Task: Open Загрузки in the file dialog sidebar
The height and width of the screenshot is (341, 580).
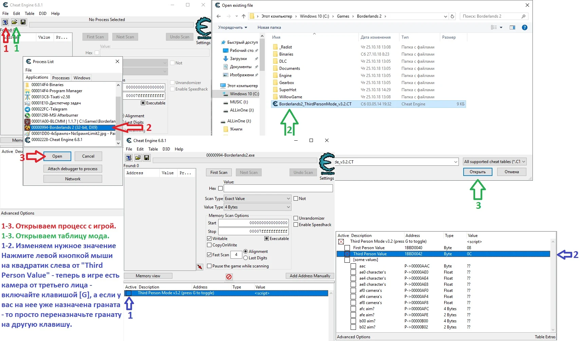Action: (235, 59)
